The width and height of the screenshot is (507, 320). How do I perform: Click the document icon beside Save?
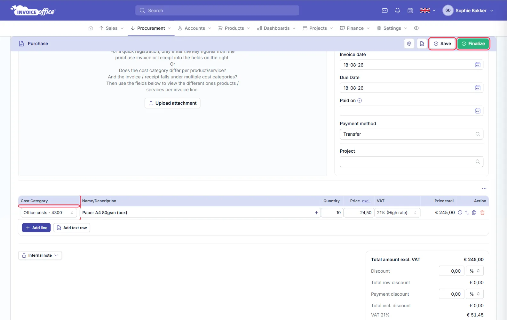tap(422, 44)
